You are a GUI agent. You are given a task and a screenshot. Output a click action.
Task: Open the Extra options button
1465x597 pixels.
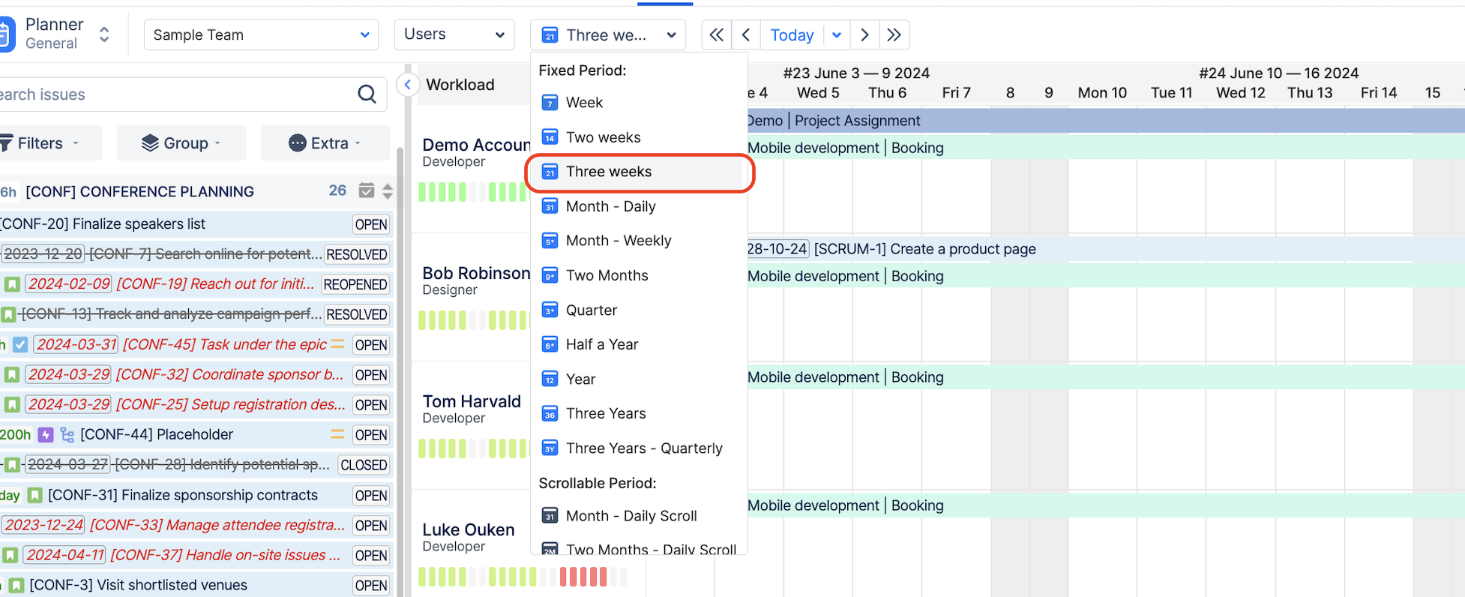325,143
